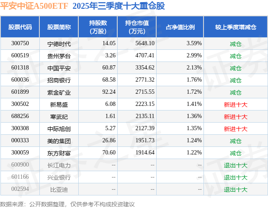Click the 股票代码 column header

20,27
